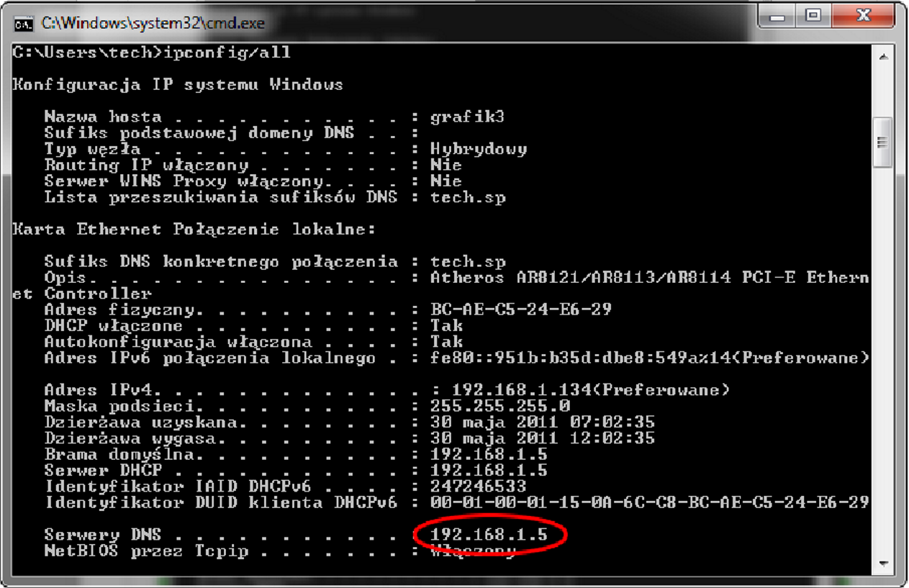Click the Routing IP włączony value Nie
Screen dimensions: 909x588
click(446, 166)
